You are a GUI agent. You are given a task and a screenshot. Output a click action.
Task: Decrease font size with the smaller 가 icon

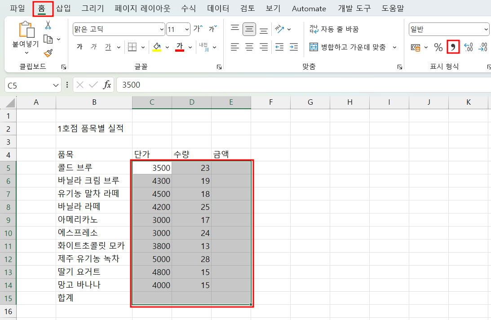(213, 29)
